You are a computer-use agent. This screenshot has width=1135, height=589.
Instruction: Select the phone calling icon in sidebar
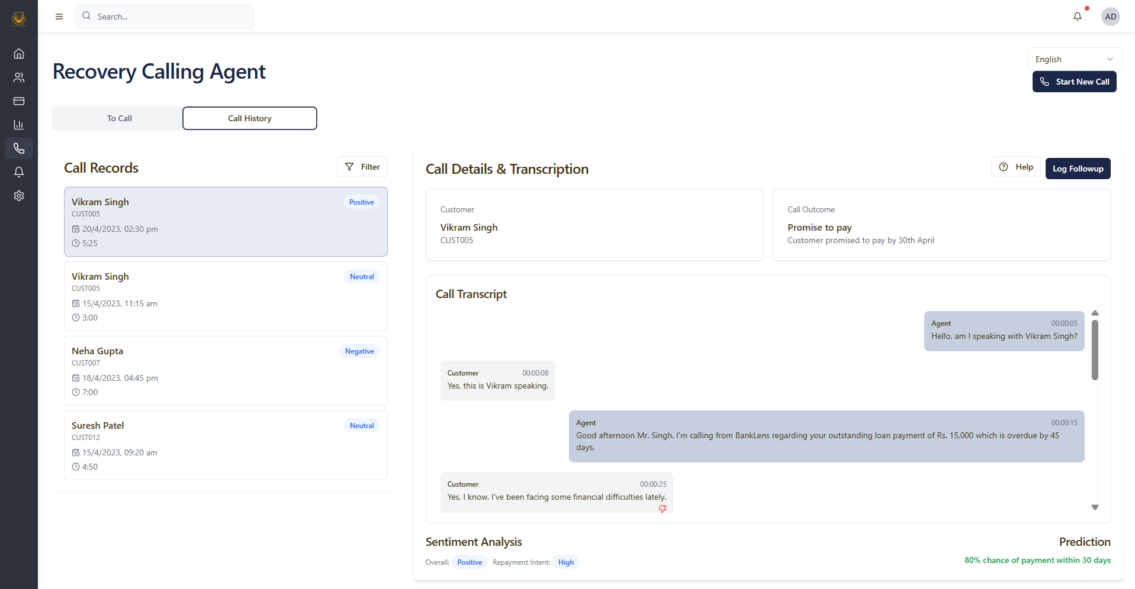(19, 148)
